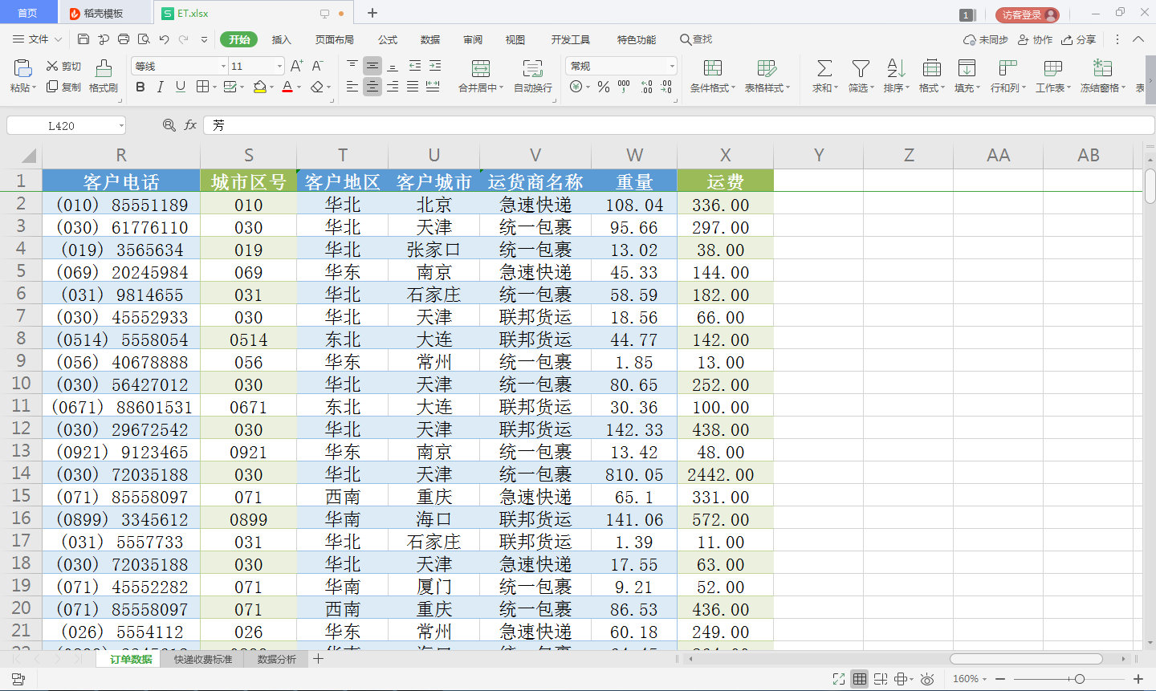Image resolution: width=1156 pixels, height=691 pixels.
Task: Click the Merge and Center (合并居中) icon
Action: point(481,68)
